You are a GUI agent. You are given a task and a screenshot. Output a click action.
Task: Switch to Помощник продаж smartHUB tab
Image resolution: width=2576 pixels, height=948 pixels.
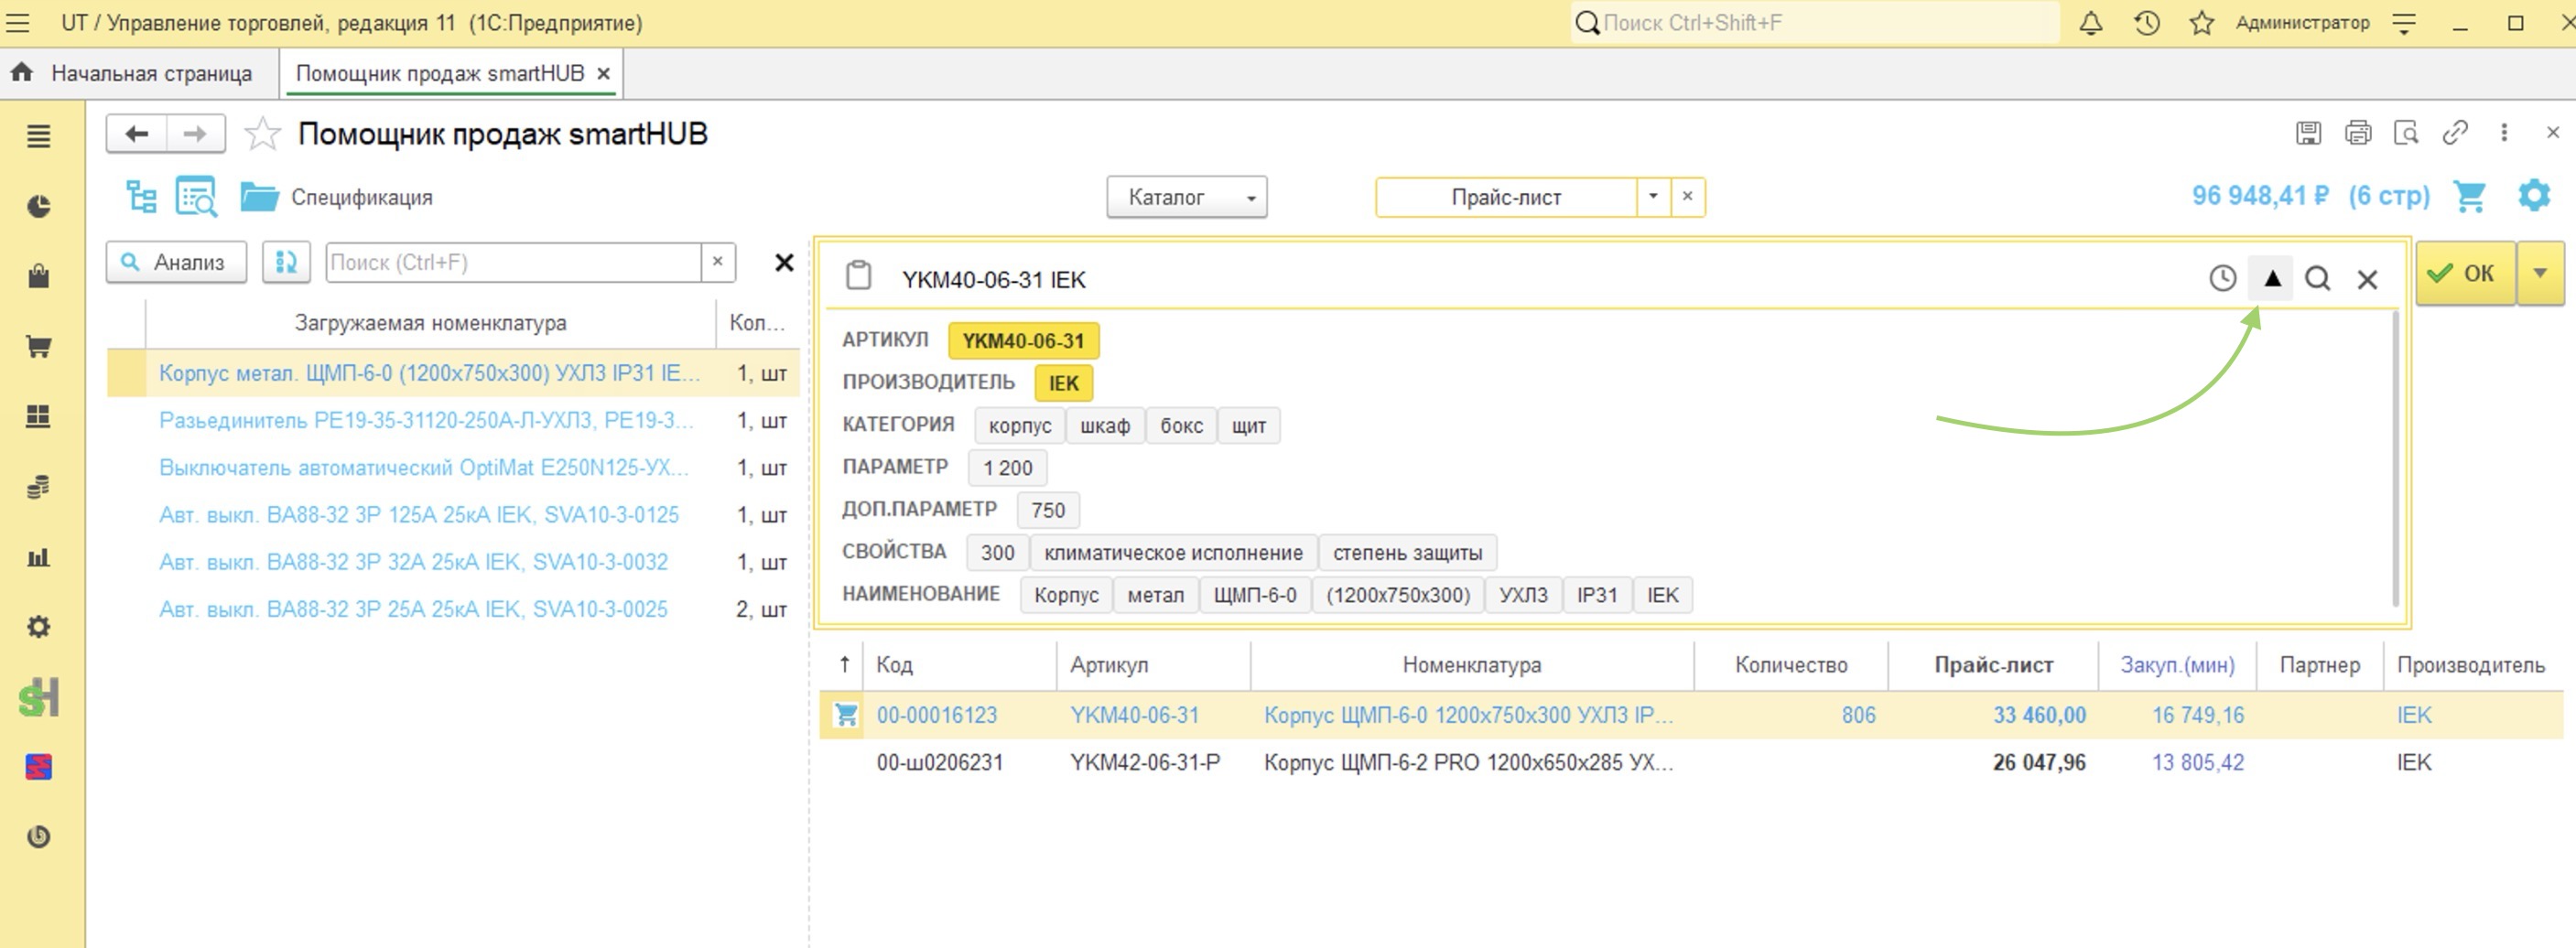pos(440,74)
